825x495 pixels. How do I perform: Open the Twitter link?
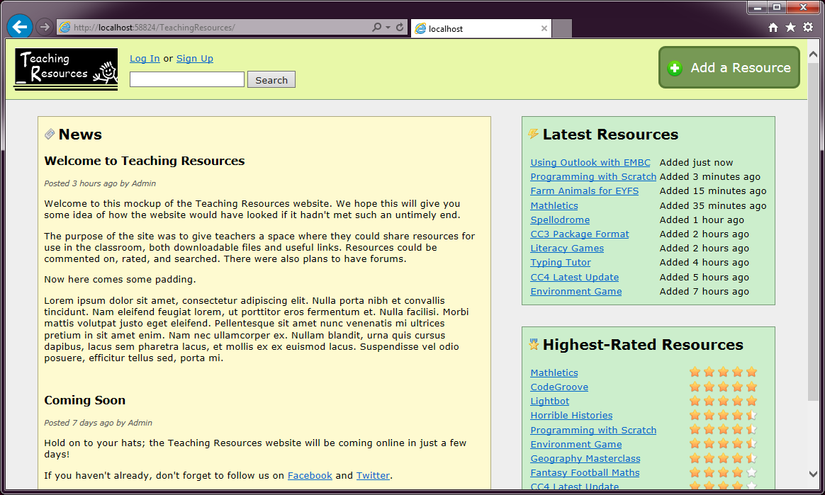coord(373,475)
